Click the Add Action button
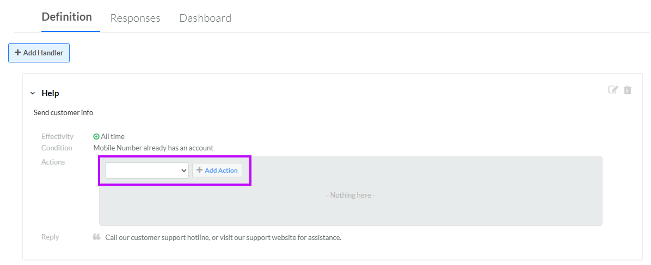The width and height of the screenshot is (651, 265). (x=217, y=170)
